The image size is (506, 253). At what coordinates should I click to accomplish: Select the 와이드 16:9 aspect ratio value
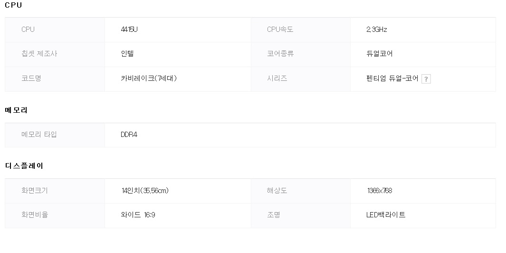[138, 215]
